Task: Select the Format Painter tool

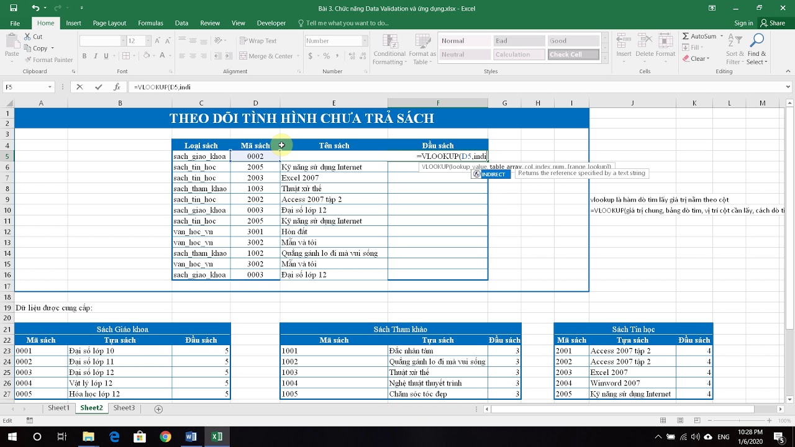Action: (x=48, y=60)
